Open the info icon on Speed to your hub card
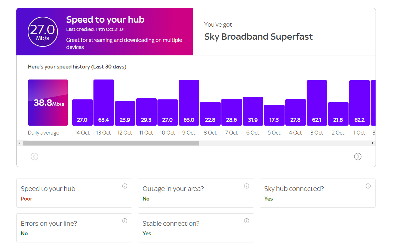This screenshot has width=404, height=252. click(125, 186)
